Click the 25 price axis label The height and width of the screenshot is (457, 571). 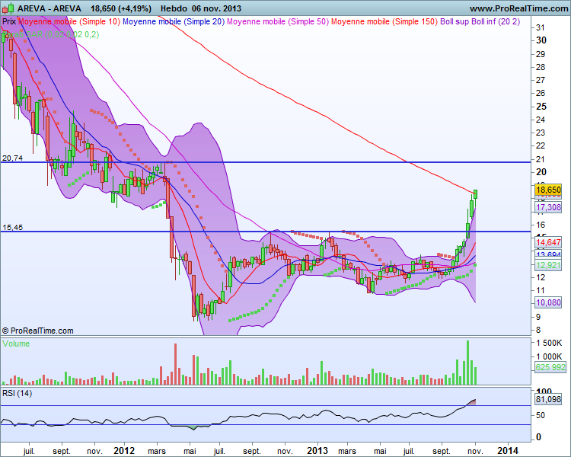[x=541, y=107]
